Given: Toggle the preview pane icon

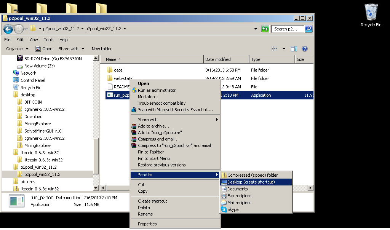Looking at the screenshot, I should point(294,49).
